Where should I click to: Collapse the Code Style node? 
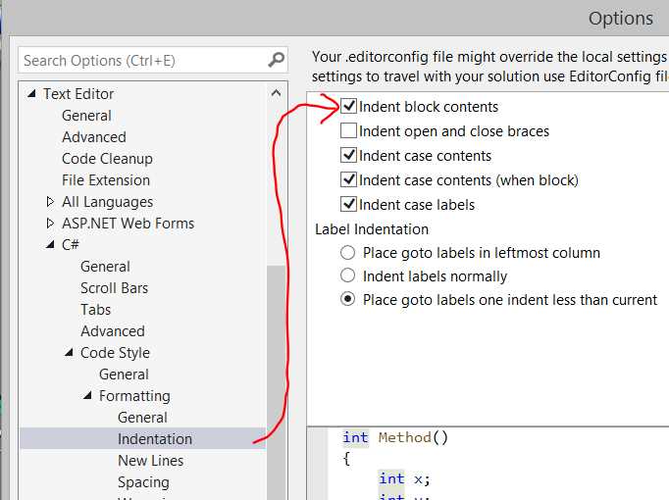[x=69, y=353]
